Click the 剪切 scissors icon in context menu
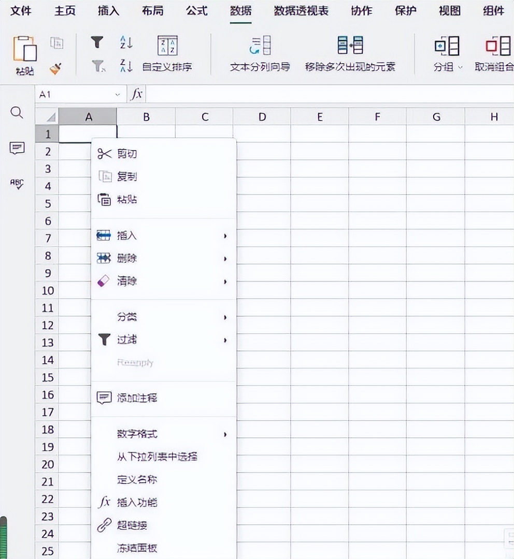The width and height of the screenshot is (514, 559). tap(104, 153)
